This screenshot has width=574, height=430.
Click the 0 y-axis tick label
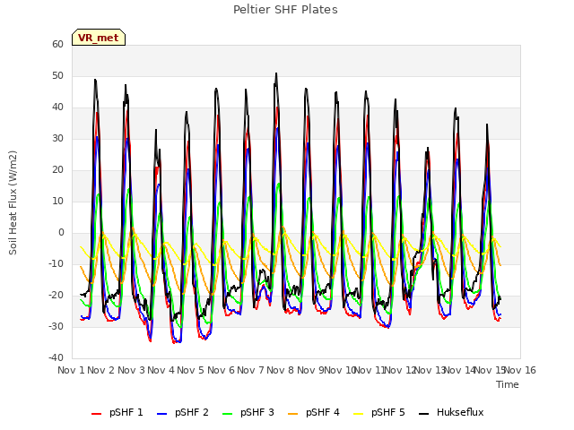61,233
